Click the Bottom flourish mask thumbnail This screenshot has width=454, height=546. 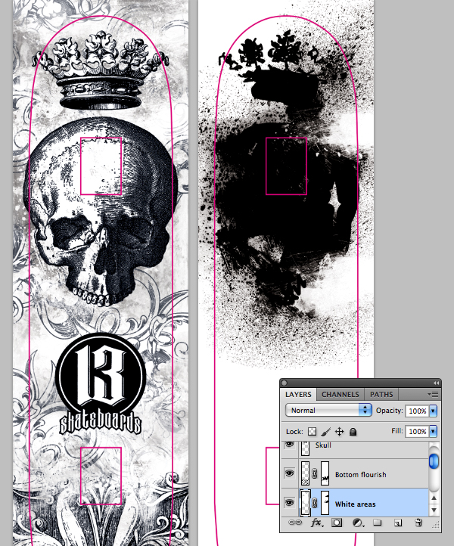tap(325, 473)
